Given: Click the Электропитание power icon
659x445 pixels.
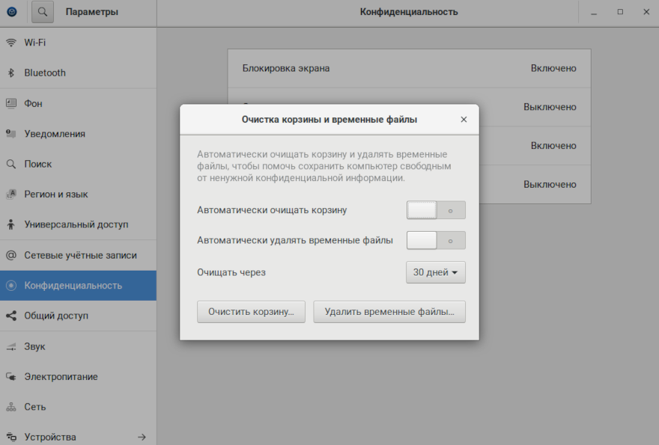Looking at the screenshot, I should pos(11,377).
